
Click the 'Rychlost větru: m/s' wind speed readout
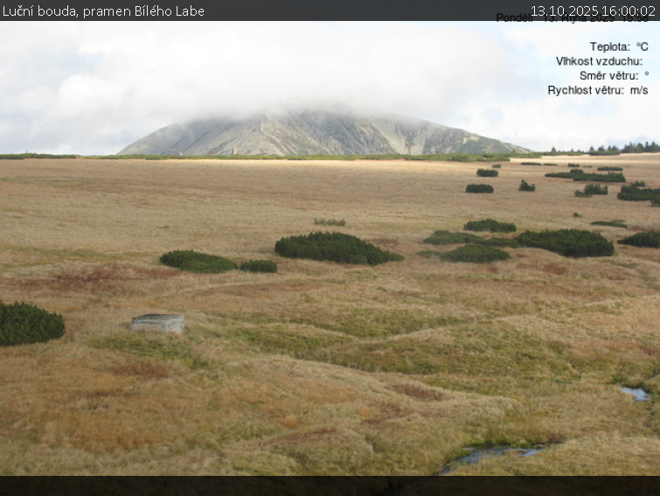click(597, 90)
